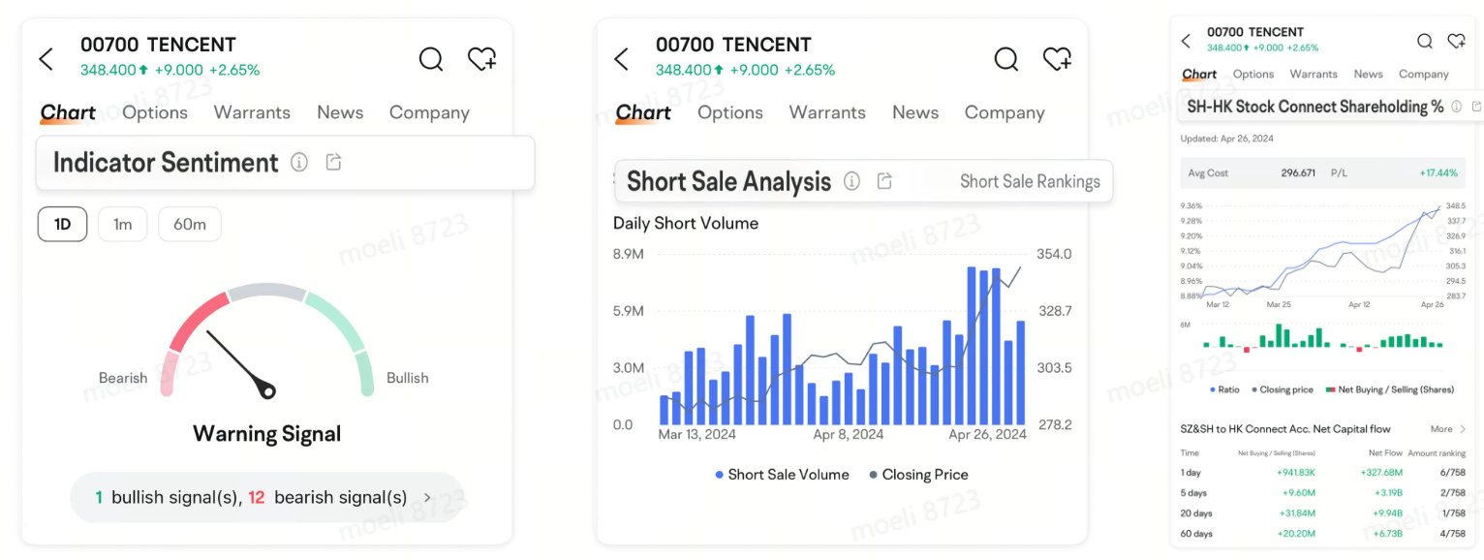Select Company tab in Short Sale Analysis panel
1484x560 pixels.
[x=1005, y=112]
